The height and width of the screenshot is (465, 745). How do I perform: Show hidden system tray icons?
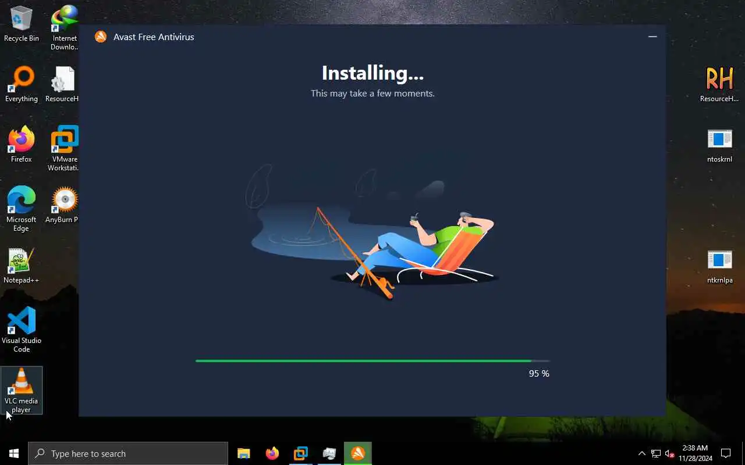pyautogui.click(x=642, y=453)
